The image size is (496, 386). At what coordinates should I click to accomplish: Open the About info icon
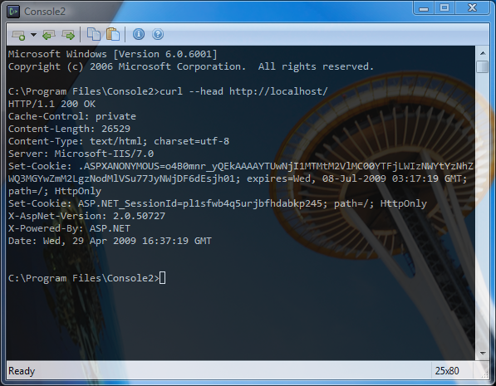pos(139,34)
